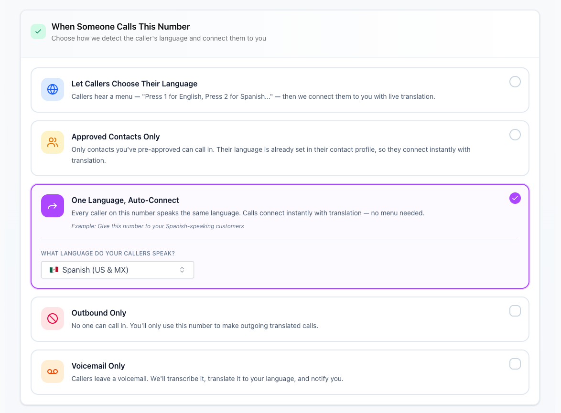This screenshot has width=561, height=413.
Task: Click the voicemail tape icon
Action: click(x=52, y=371)
